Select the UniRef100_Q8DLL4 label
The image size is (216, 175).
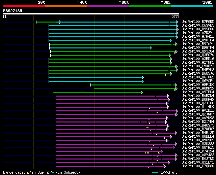tap(198, 137)
